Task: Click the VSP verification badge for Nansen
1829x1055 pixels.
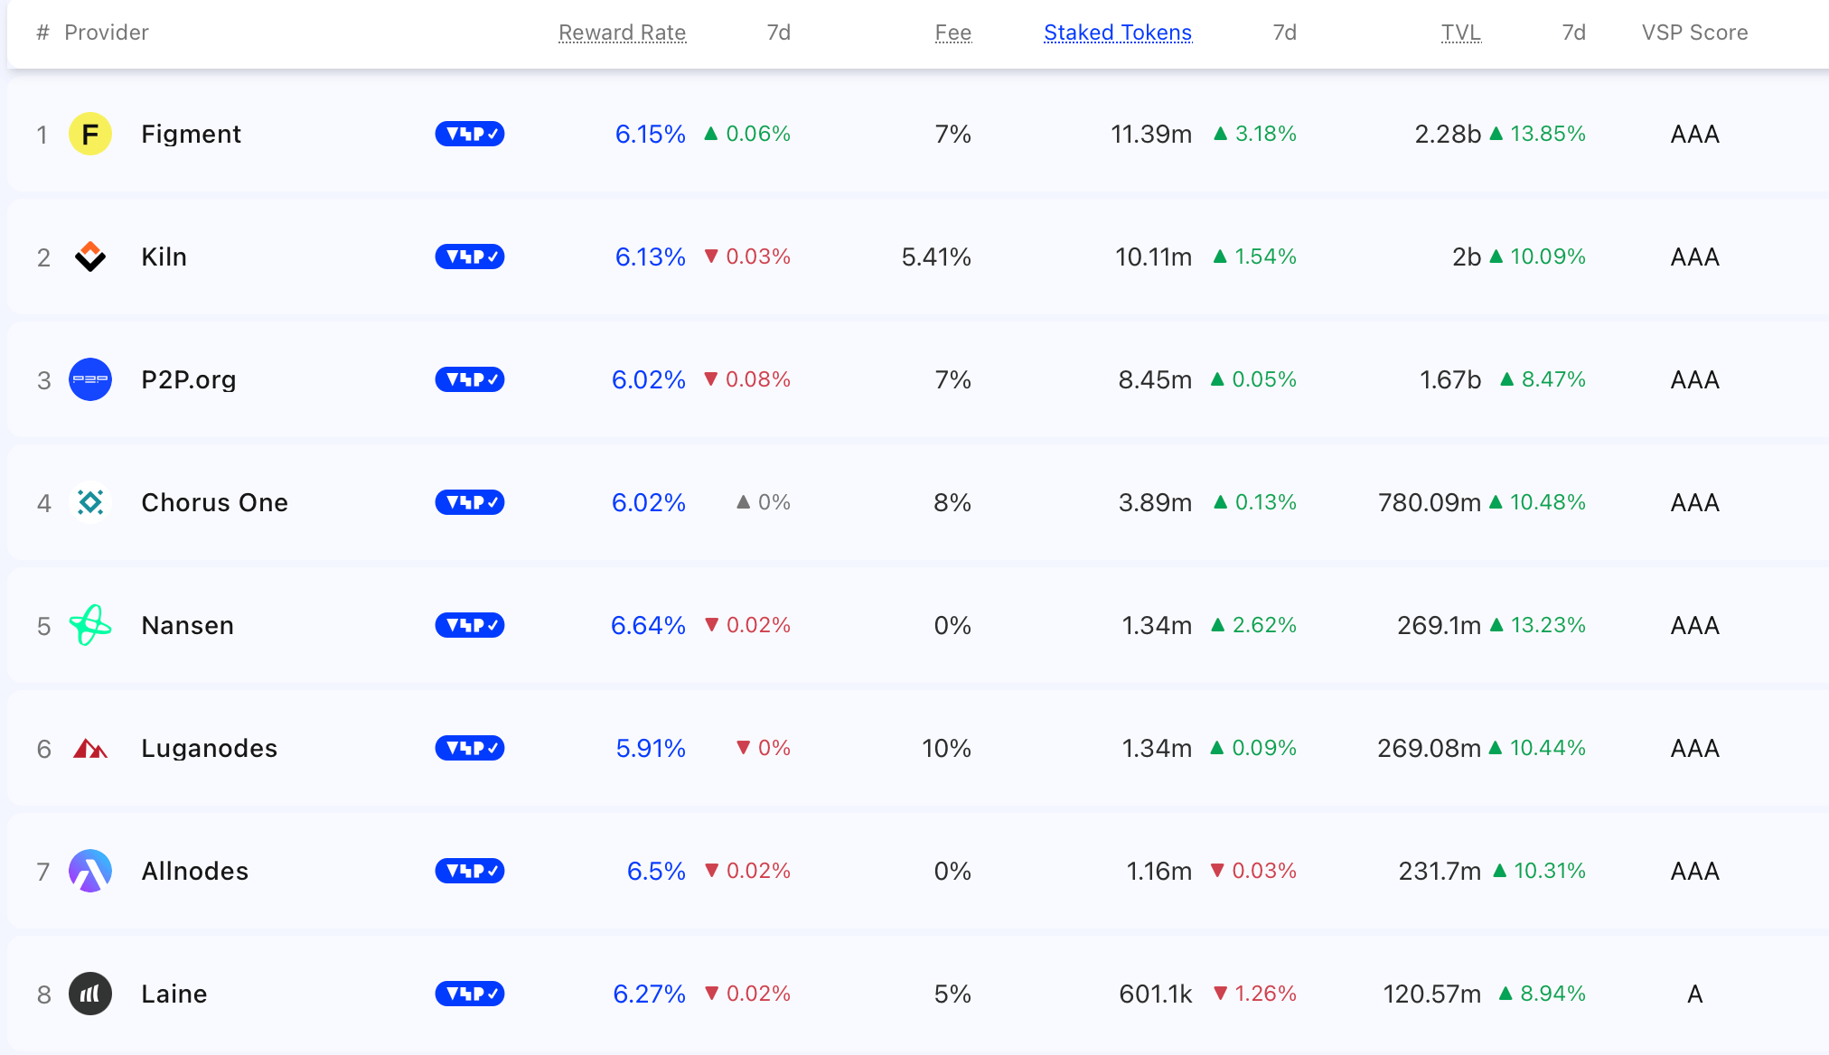Action: [469, 625]
